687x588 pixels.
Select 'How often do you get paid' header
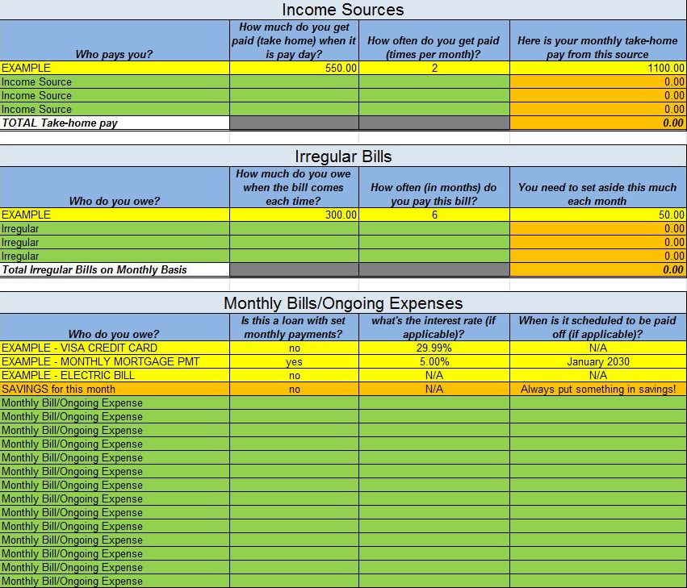click(x=434, y=40)
